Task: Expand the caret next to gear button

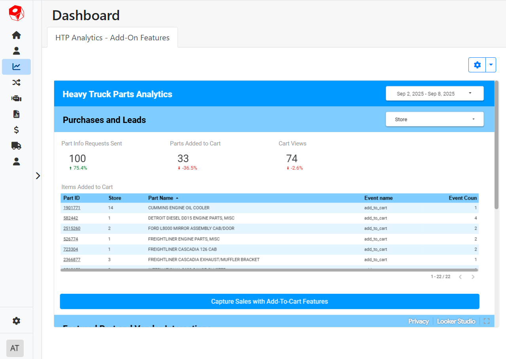Action: (x=491, y=65)
